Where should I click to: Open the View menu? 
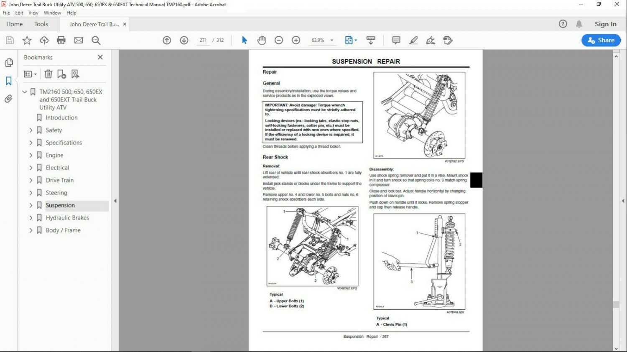click(33, 13)
